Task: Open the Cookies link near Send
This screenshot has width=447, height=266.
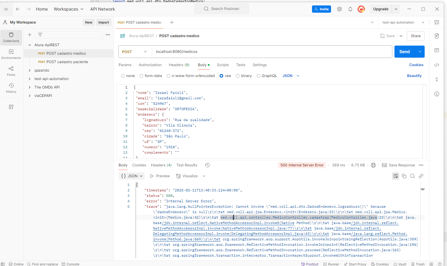Action: tap(416, 65)
